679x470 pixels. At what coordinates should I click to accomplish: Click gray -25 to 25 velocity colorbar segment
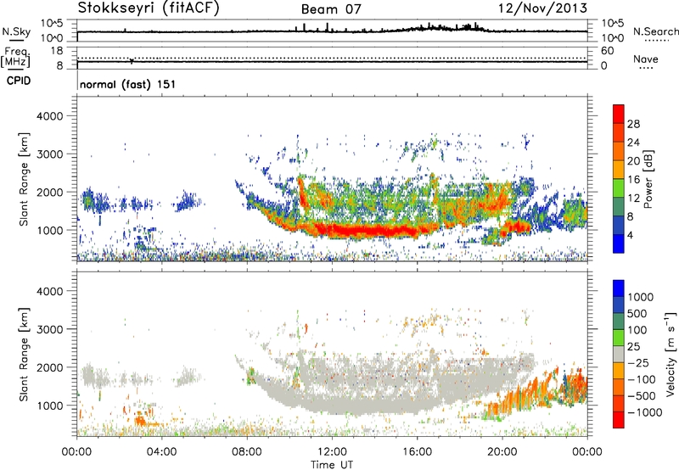tap(619, 355)
